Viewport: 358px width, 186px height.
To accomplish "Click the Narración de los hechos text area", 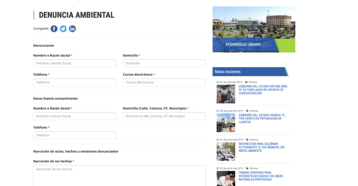I will pyautogui.click(x=119, y=176).
